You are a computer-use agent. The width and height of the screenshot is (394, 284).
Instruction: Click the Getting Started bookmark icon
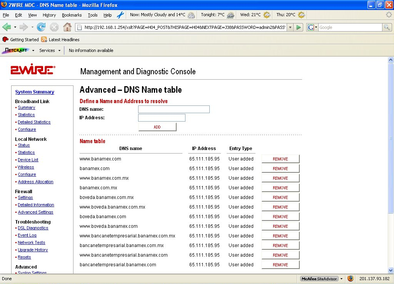(x=5, y=40)
